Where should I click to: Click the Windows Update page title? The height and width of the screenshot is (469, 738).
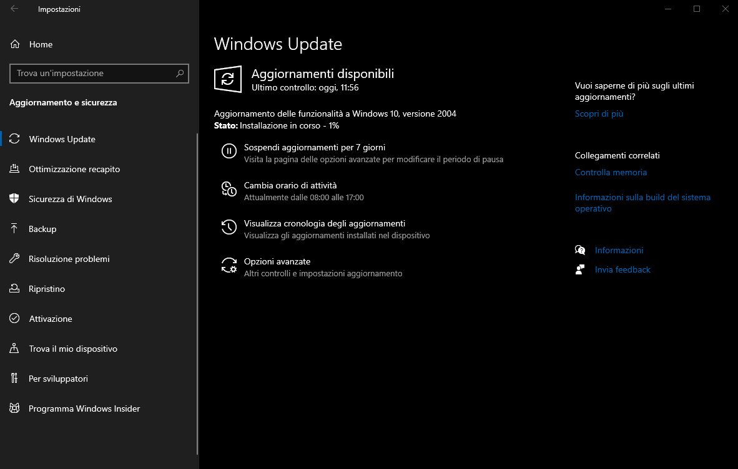click(x=278, y=44)
